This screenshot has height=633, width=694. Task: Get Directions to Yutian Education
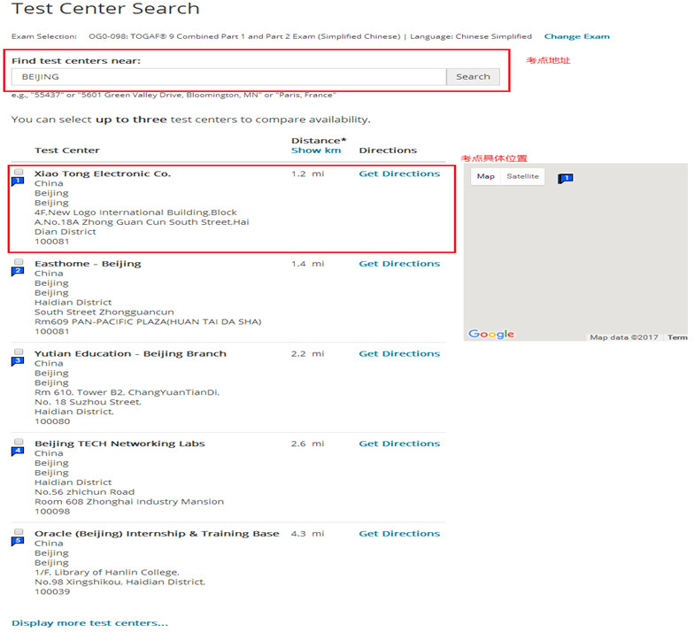pyautogui.click(x=399, y=353)
